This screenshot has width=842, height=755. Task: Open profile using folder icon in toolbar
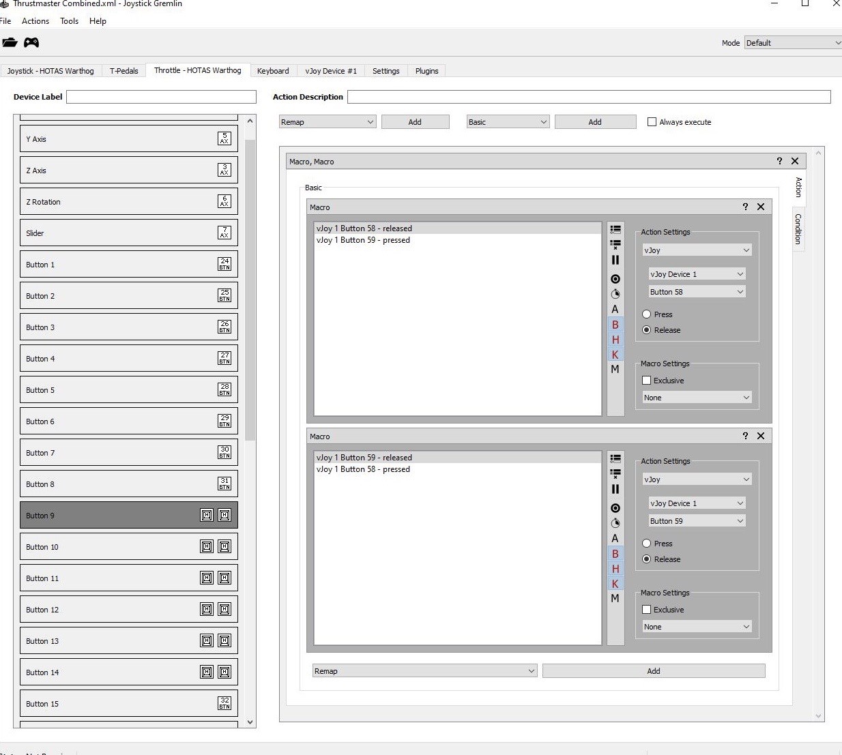[x=10, y=42]
